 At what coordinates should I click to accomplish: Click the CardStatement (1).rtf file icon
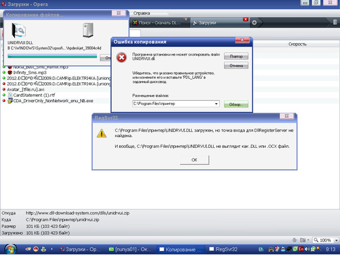click(x=10, y=95)
